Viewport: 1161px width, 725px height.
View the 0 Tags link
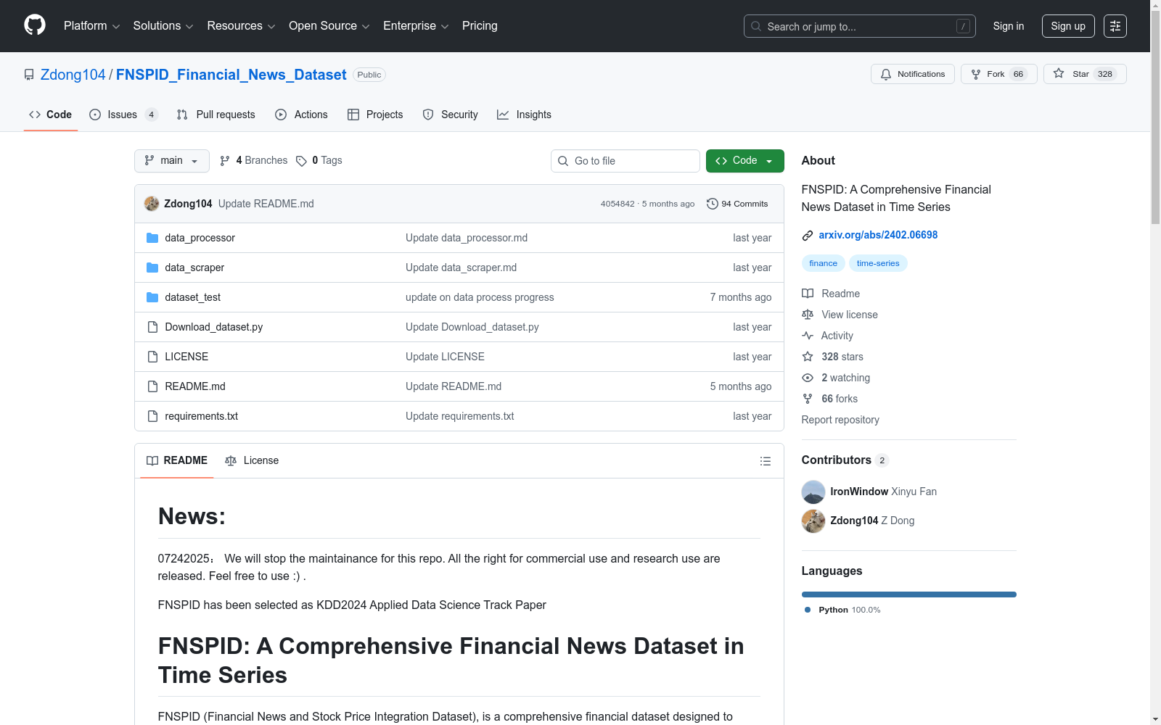319,161
